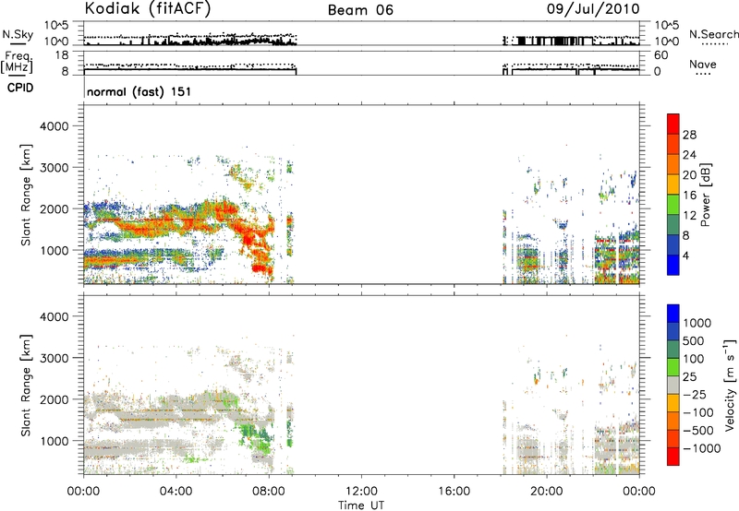Click 'Slant Range [km]' label of velocity panel
The image size is (739, 511).
click(x=26, y=385)
